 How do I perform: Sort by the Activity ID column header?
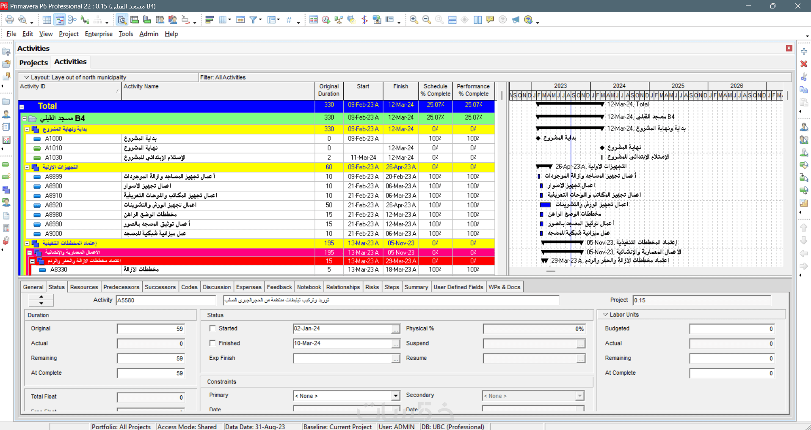[x=70, y=90]
